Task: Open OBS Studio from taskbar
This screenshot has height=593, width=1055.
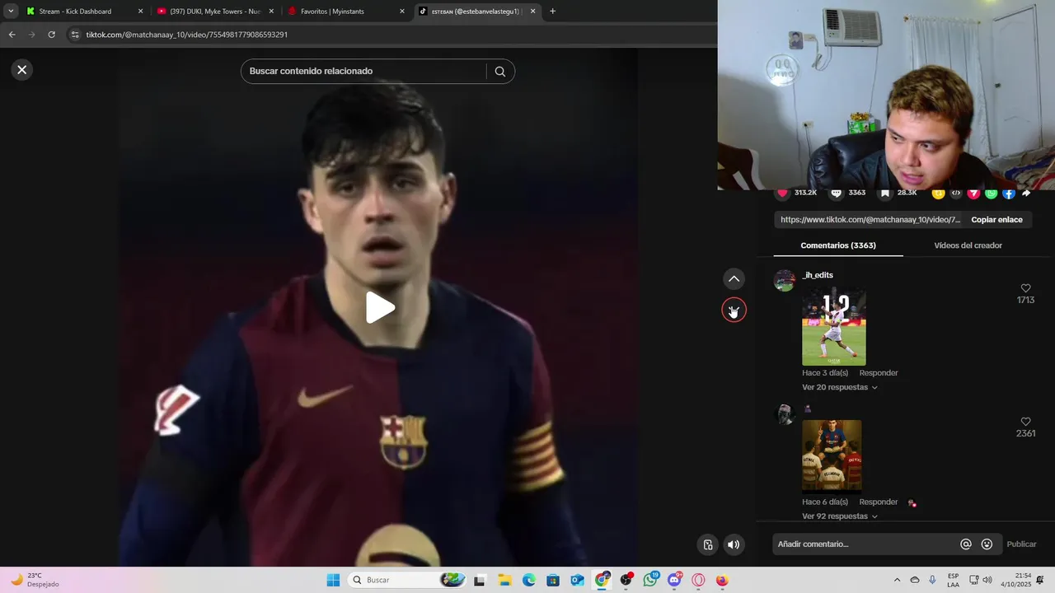Action: [626, 580]
